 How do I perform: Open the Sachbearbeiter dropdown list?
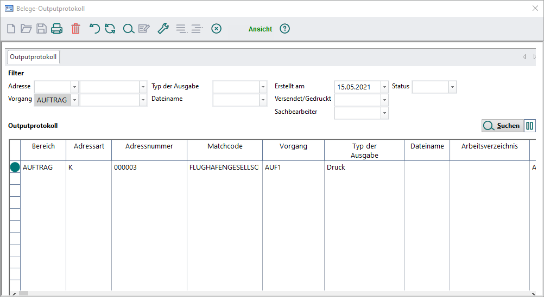384,113
